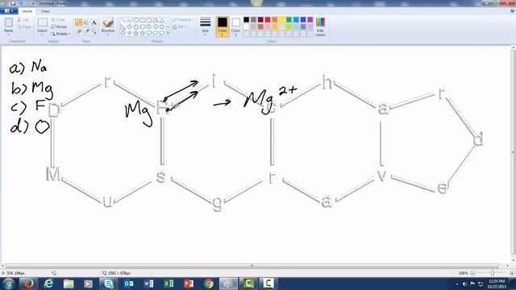
Task: Select the Magnifier tool
Action: click(94, 31)
